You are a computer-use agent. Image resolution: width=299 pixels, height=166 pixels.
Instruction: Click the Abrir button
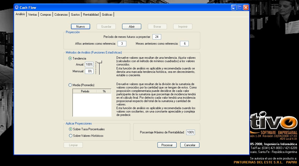coord(132,27)
